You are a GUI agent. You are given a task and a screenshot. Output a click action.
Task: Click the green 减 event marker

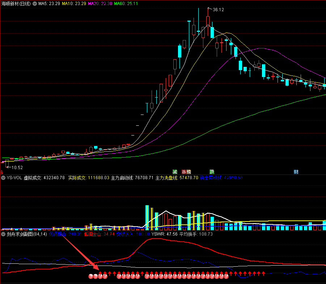175,172
